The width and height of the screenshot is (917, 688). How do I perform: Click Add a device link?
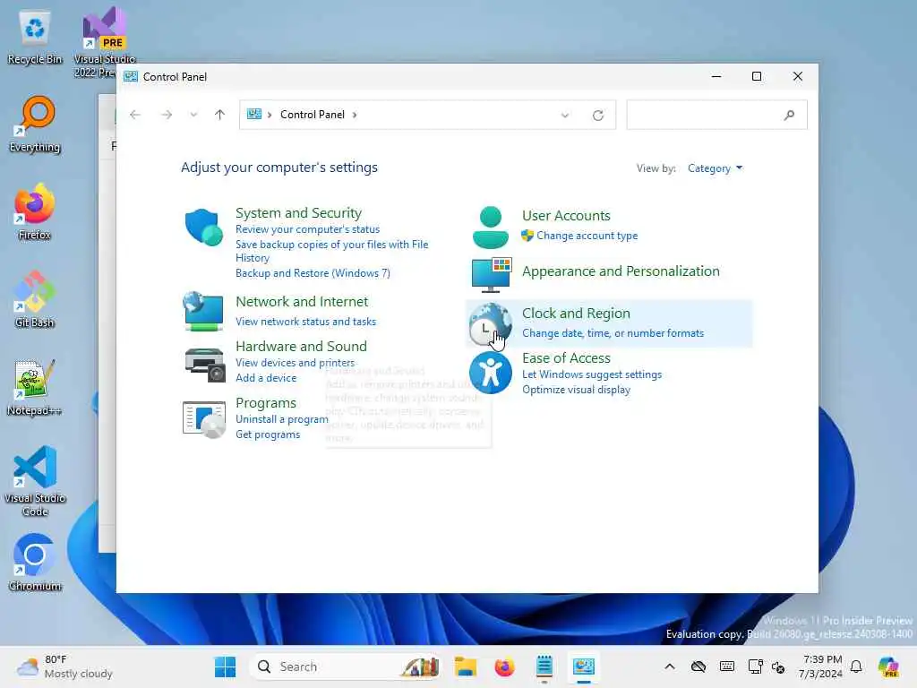point(266,378)
